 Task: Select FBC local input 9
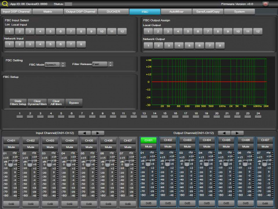(x=92, y=31)
